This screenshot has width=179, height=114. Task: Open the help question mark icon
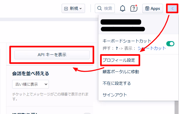[134, 8]
